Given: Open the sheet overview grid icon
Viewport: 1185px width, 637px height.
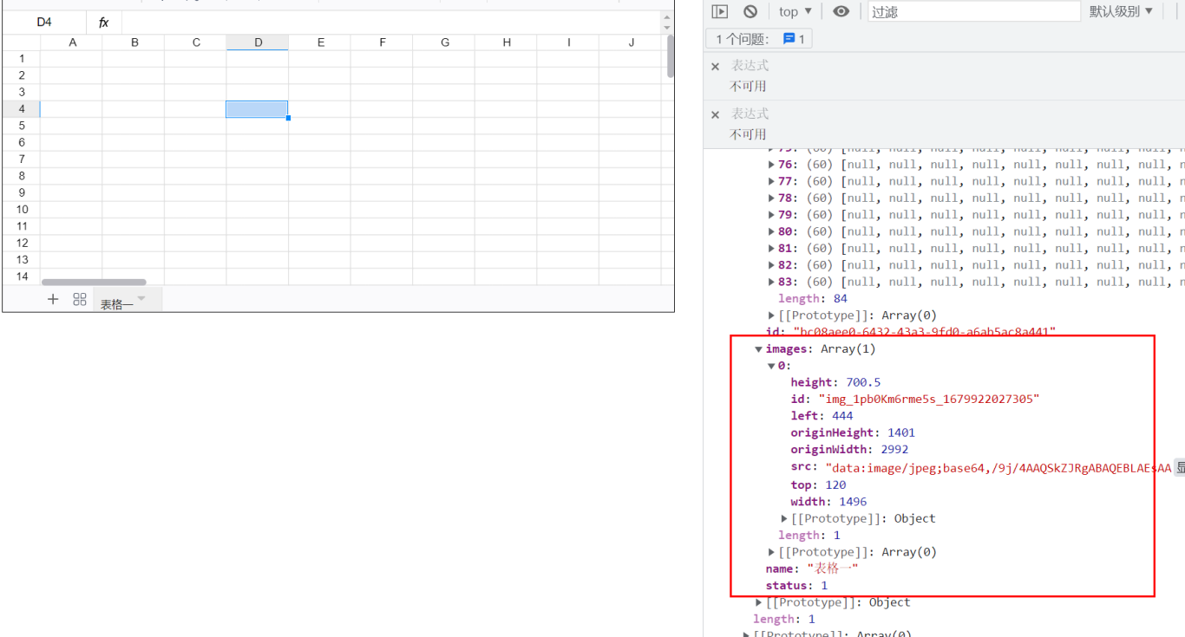Looking at the screenshot, I should point(79,299).
